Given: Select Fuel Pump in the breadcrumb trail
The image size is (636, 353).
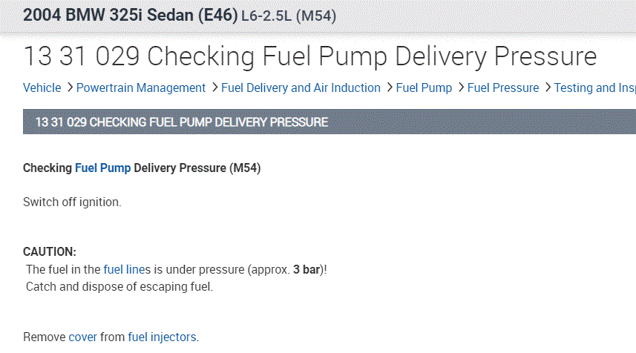Looking at the screenshot, I should click(x=424, y=88).
